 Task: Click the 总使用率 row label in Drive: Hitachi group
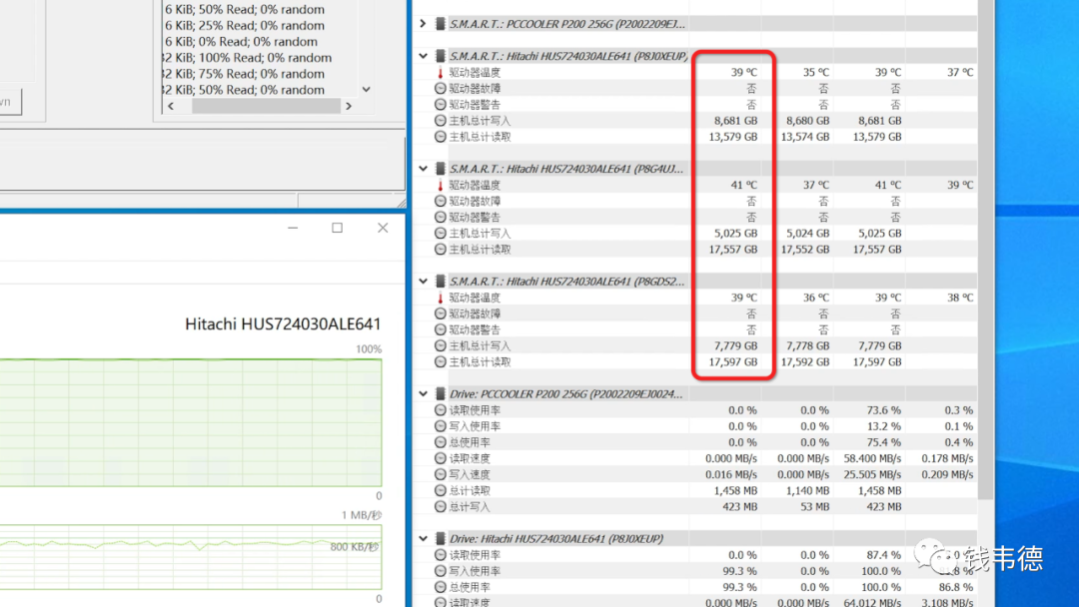(x=470, y=587)
